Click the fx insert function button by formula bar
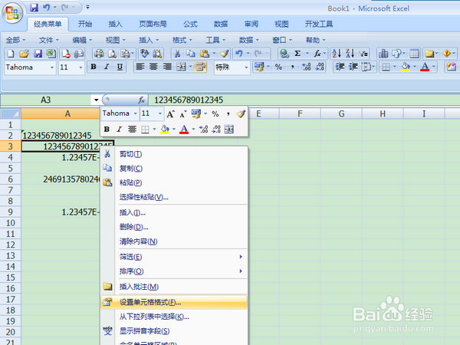The width and height of the screenshot is (460, 345). (142, 100)
